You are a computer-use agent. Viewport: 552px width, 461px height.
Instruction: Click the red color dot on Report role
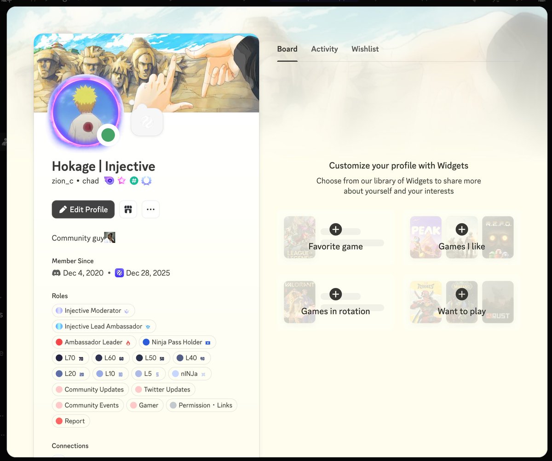tap(59, 421)
